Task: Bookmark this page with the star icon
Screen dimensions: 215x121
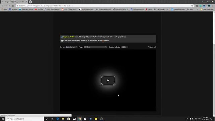Action: pos(192,6)
